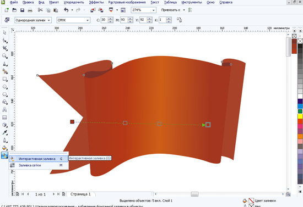Screen dimensions: 303x207
Task: Click the Cut scissors icon
Action: [x=40, y=10]
